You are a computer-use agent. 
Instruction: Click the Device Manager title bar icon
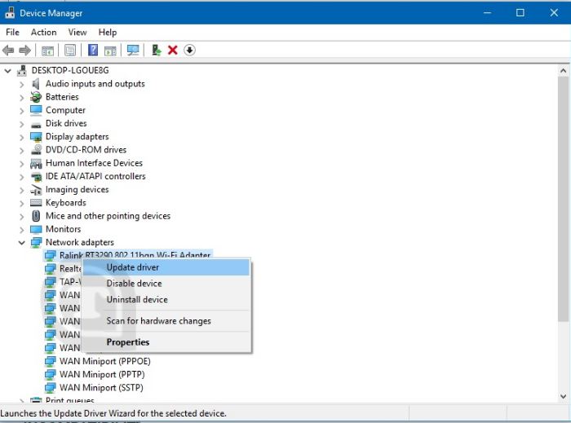pos(10,13)
